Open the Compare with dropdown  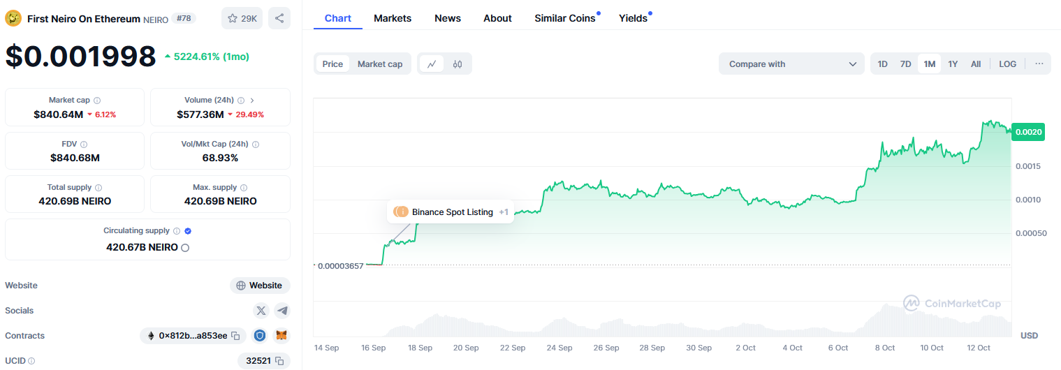click(791, 64)
